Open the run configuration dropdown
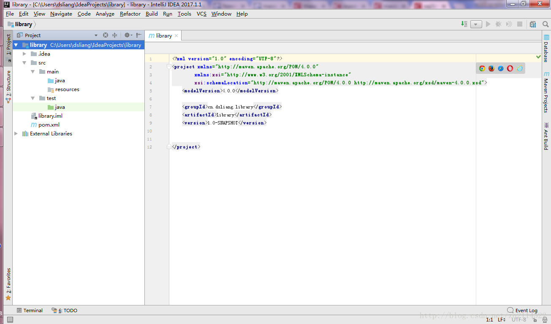The image size is (551, 324). (476, 24)
